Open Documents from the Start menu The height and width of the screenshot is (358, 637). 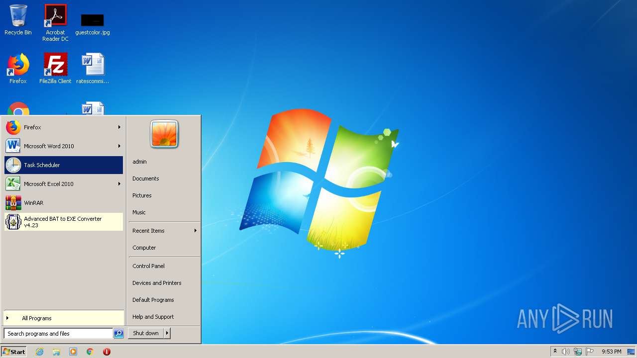145,179
